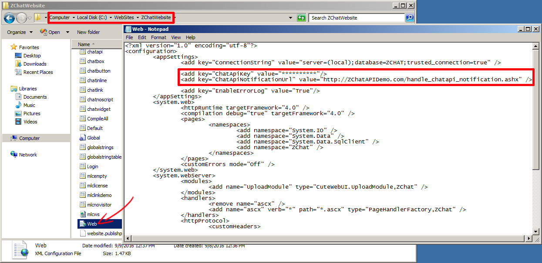The height and width of the screenshot is (263, 542).
Task: Click New folder in Explorer toolbar
Action: [x=88, y=32]
